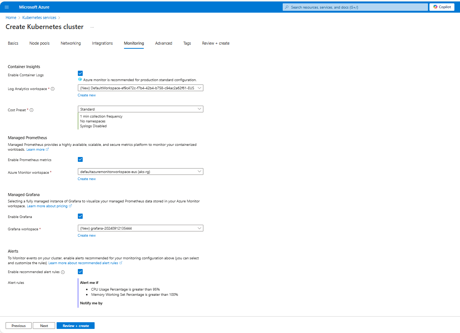Click the Microsoft Azure header title
The image size is (460, 333).
(x=34, y=7)
